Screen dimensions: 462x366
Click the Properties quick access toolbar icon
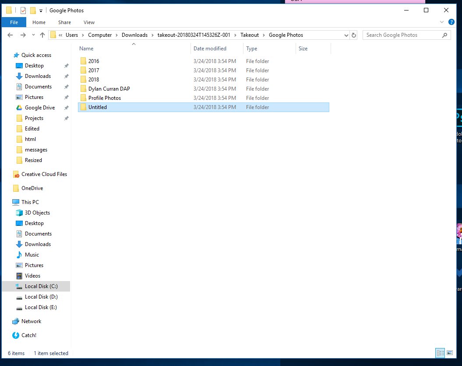23,11
